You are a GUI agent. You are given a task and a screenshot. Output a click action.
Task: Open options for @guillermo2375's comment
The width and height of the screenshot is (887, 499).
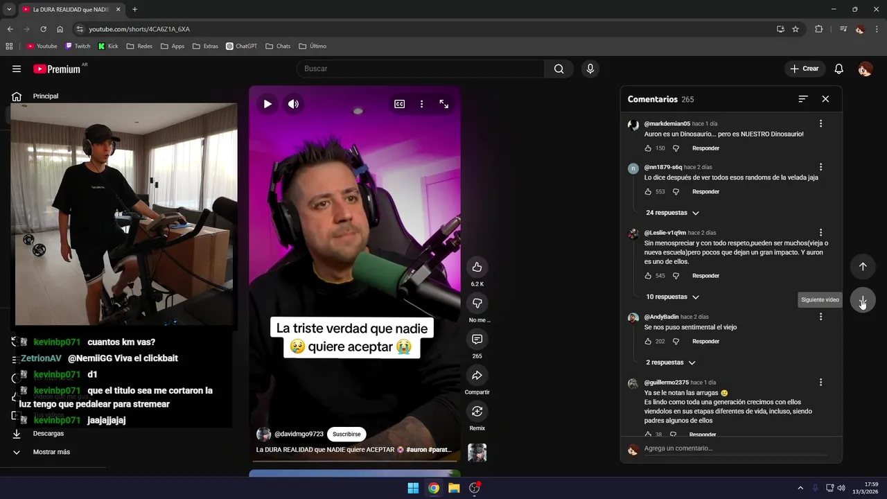click(x=820, y=383)
